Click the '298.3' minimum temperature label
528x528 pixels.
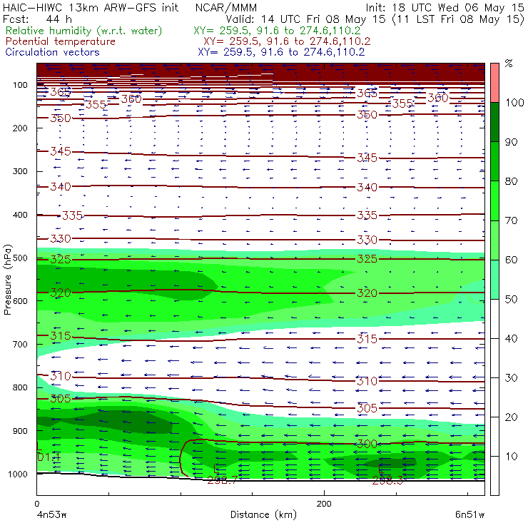[x=387, y=480]
